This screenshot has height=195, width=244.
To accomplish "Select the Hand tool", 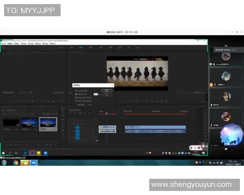I will coord(63,130).
